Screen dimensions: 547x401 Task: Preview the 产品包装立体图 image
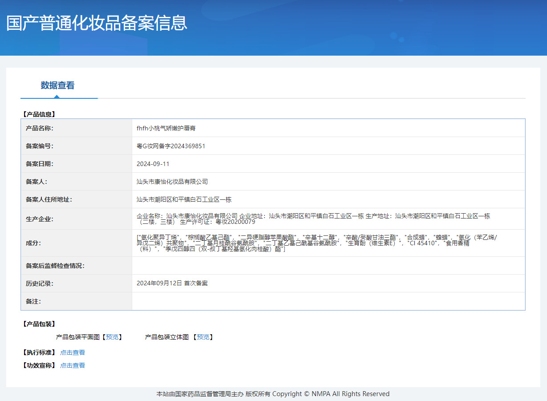203,337
